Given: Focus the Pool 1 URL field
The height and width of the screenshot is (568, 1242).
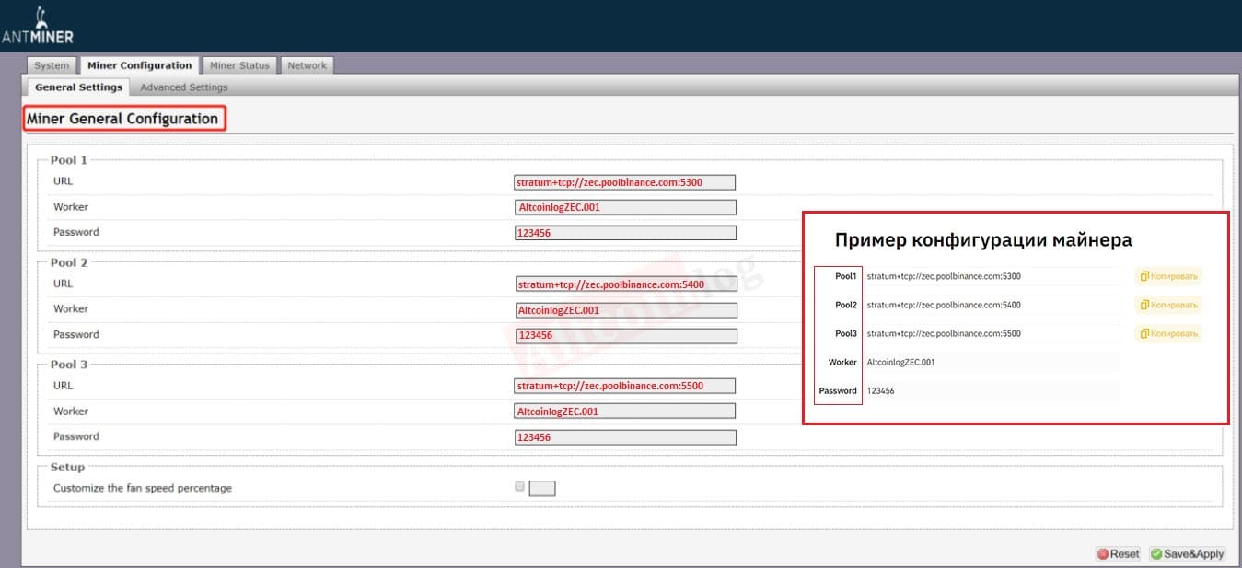Looking at the screenshot, I should [625, 182].
